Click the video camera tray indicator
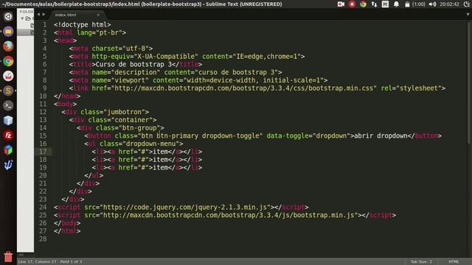 pyautogui.click(x=341, y=4)
